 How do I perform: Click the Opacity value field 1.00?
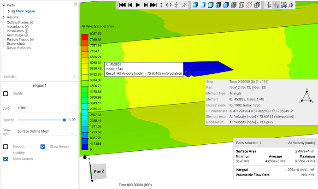point(72,120)
